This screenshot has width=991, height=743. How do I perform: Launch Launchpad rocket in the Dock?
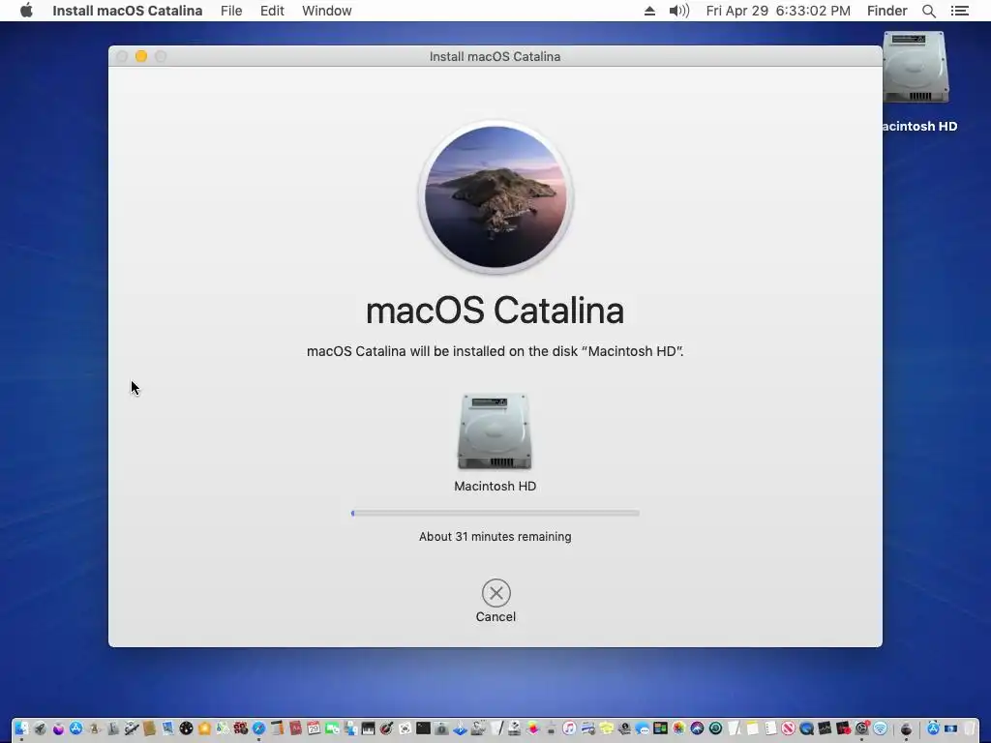40,728
